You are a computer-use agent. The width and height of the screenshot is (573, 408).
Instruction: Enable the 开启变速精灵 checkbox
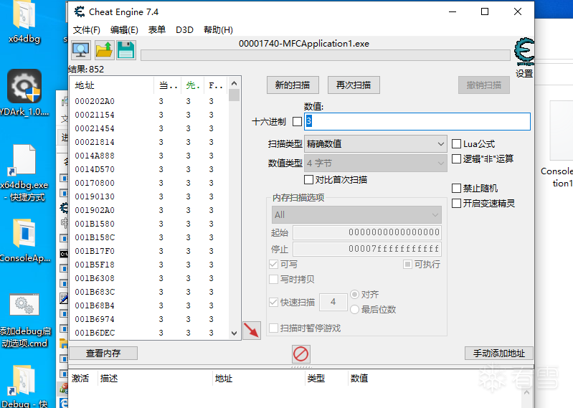pyautogui.click(x=456, y=204)
